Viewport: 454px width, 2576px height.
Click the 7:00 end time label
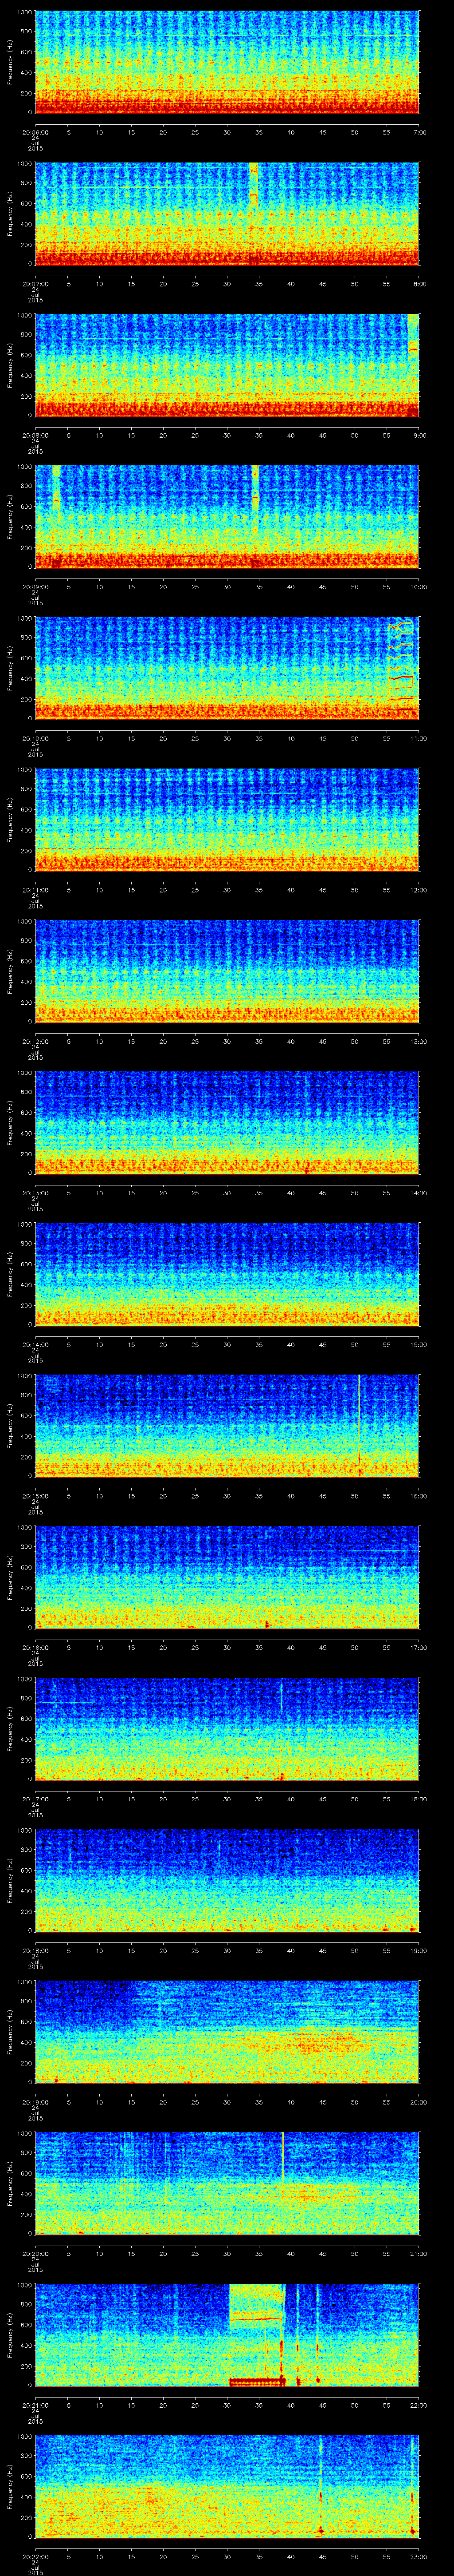coord(419,131)
